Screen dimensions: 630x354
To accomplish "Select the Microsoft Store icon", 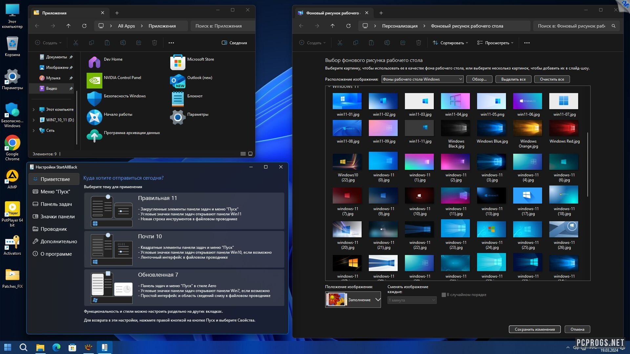I will click(x=177, y=61).
